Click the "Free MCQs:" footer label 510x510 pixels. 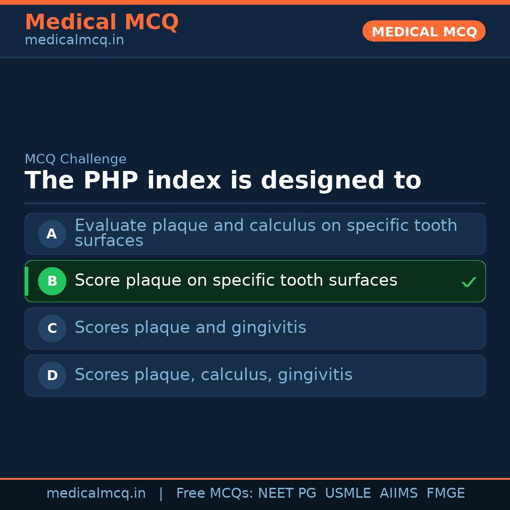[215, 493]
